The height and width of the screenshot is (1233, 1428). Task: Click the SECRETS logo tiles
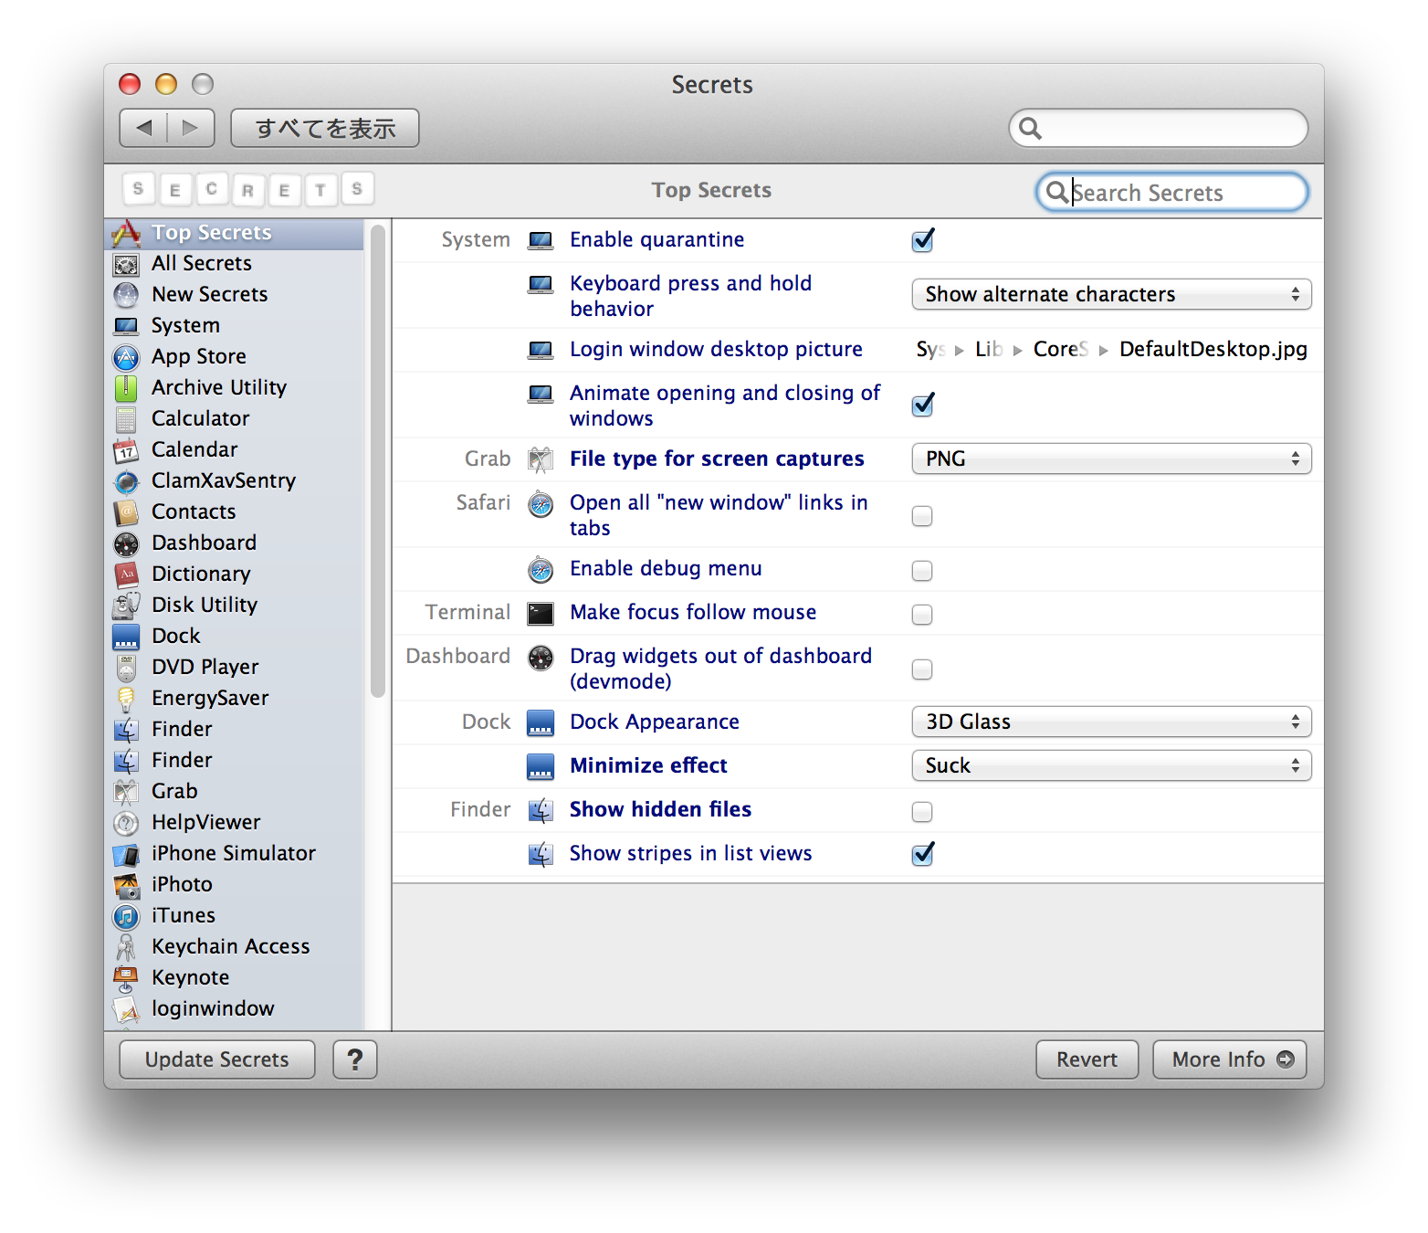tap(247, 189)
